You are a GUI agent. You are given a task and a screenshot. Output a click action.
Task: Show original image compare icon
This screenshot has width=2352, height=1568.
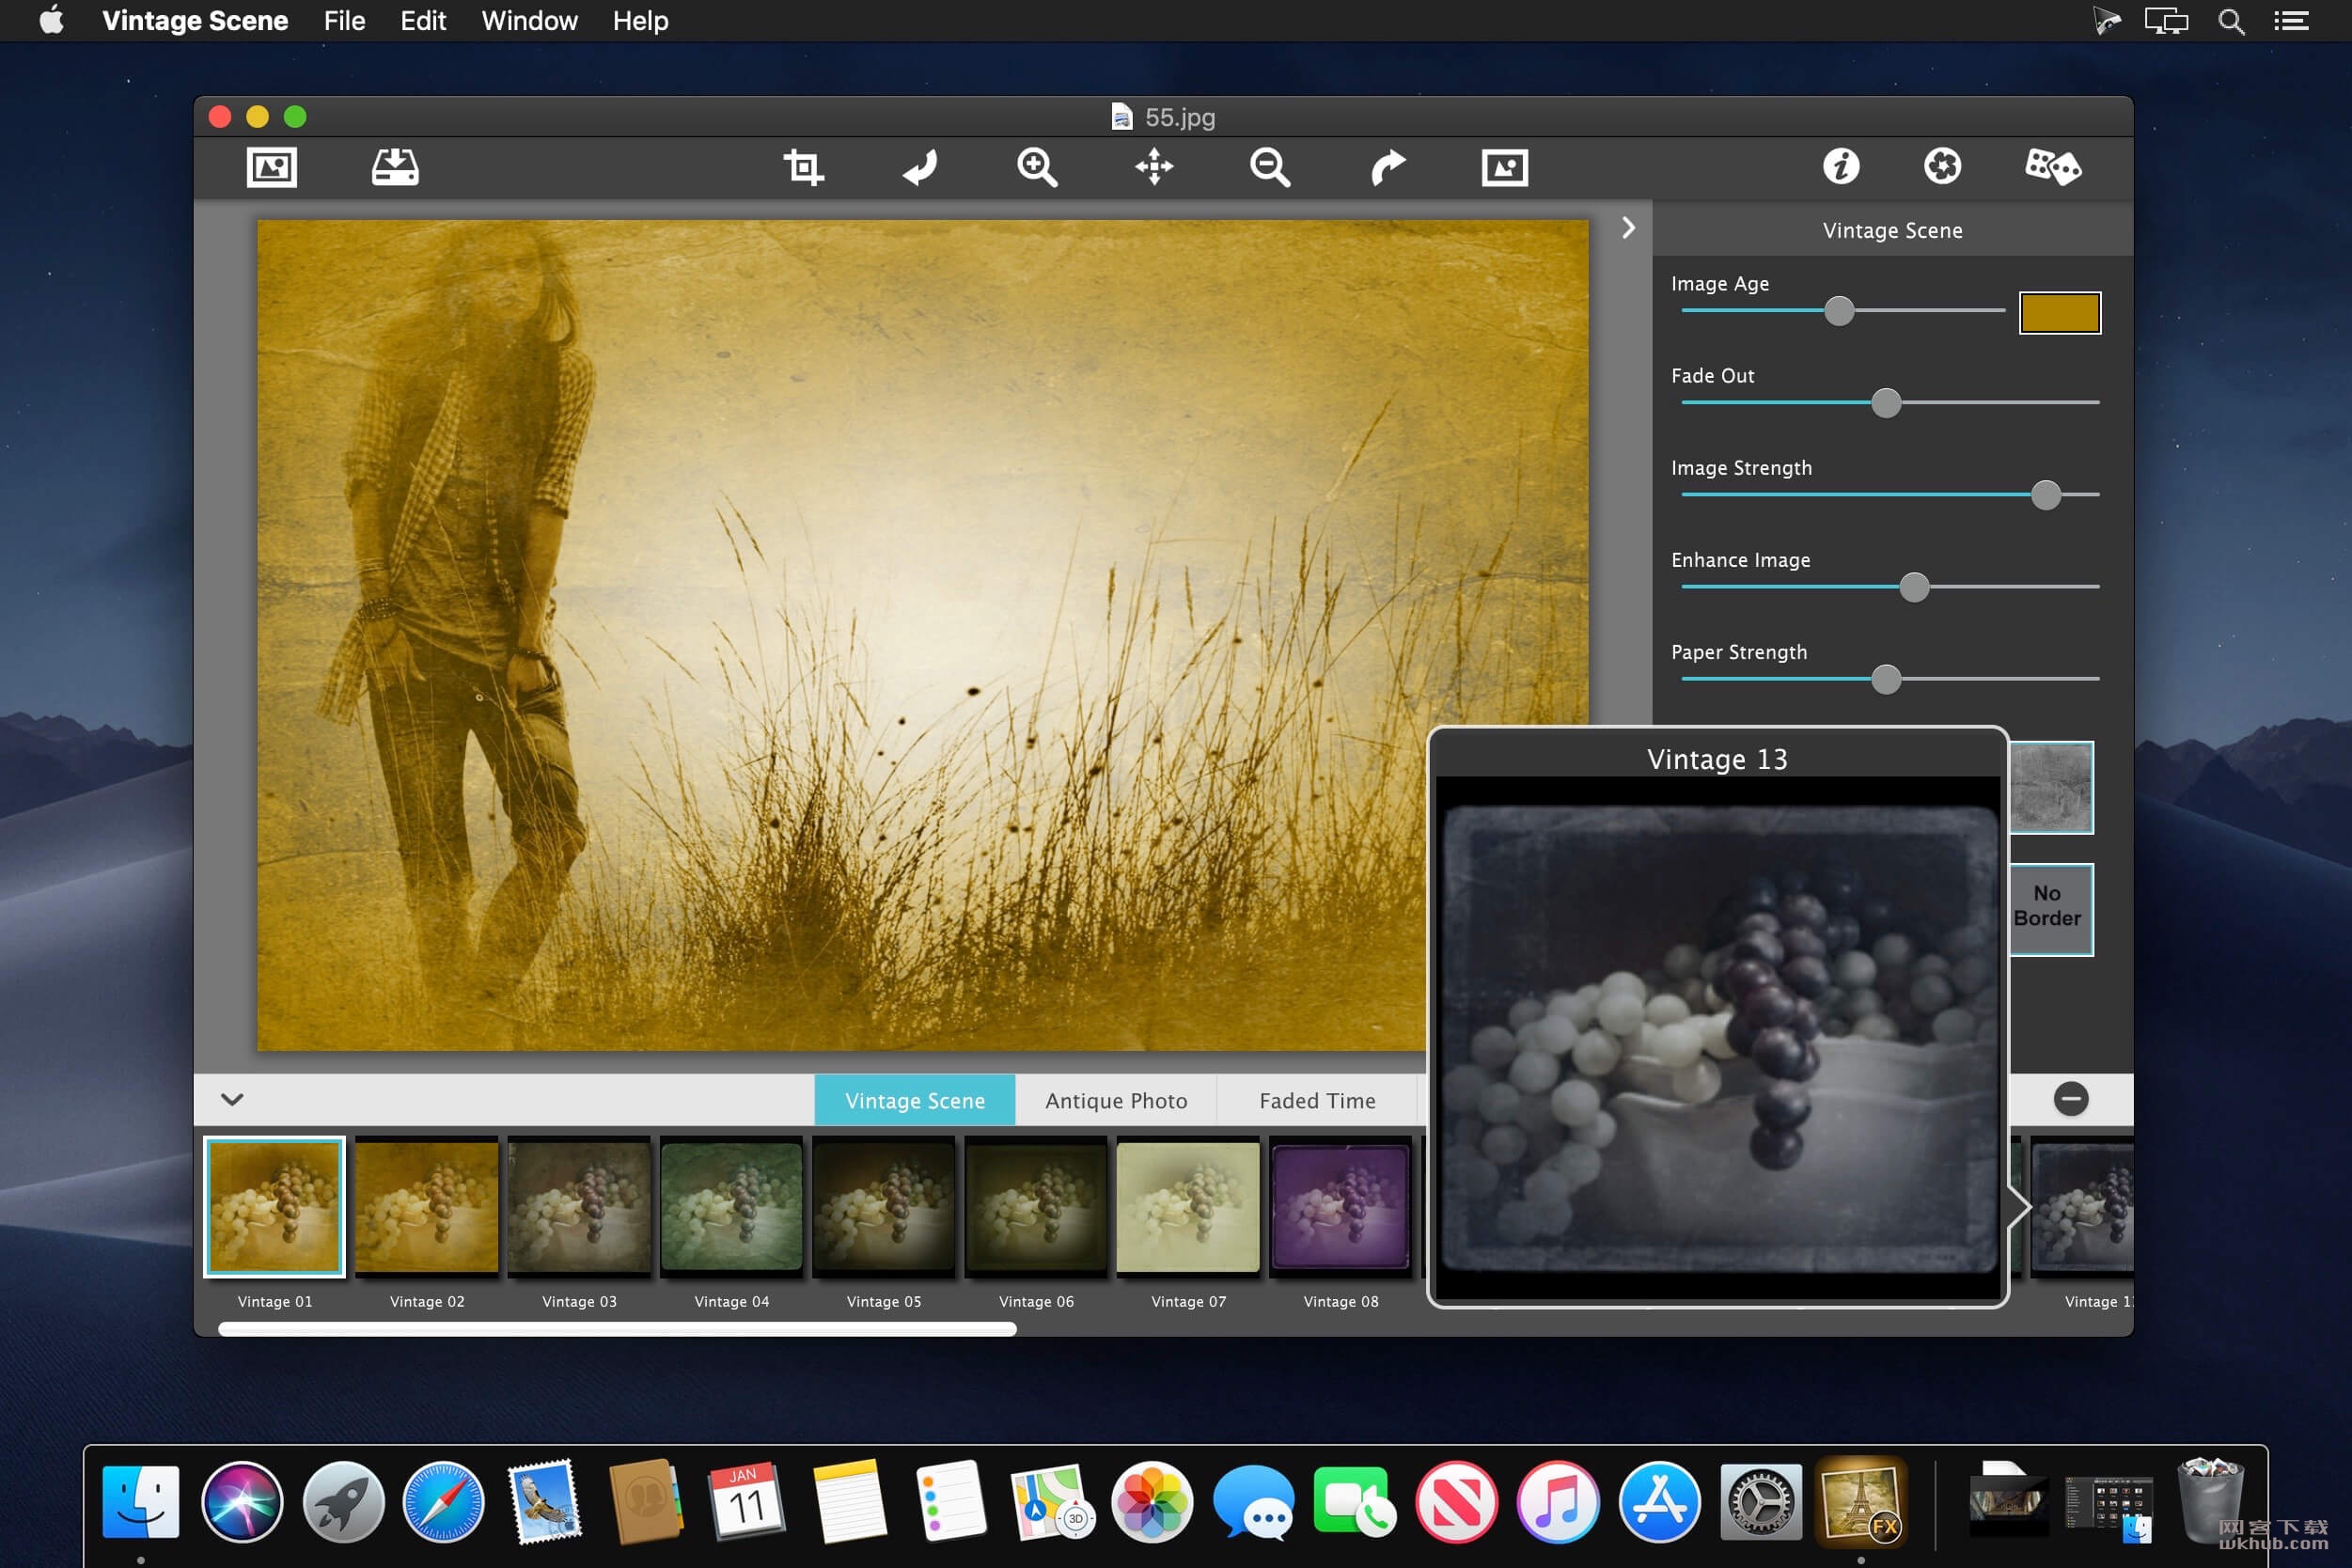point(1505,167)
